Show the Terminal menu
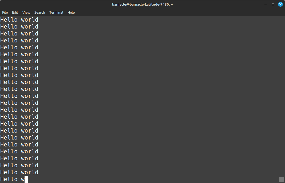The width and height of the screenshot is (285, 183). point(56,13)
